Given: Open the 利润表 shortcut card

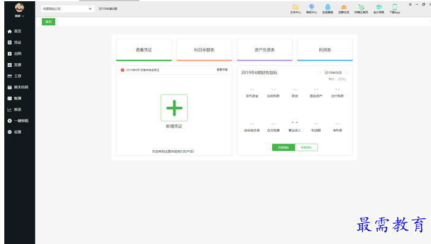Looking at the screenshot, I should tap(325, 50).
